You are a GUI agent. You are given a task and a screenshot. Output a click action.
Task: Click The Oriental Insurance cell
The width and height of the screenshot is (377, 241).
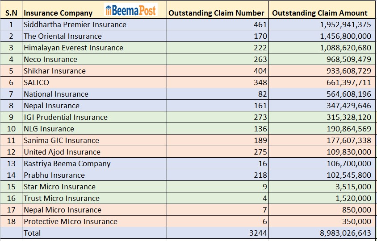(63, 36)
